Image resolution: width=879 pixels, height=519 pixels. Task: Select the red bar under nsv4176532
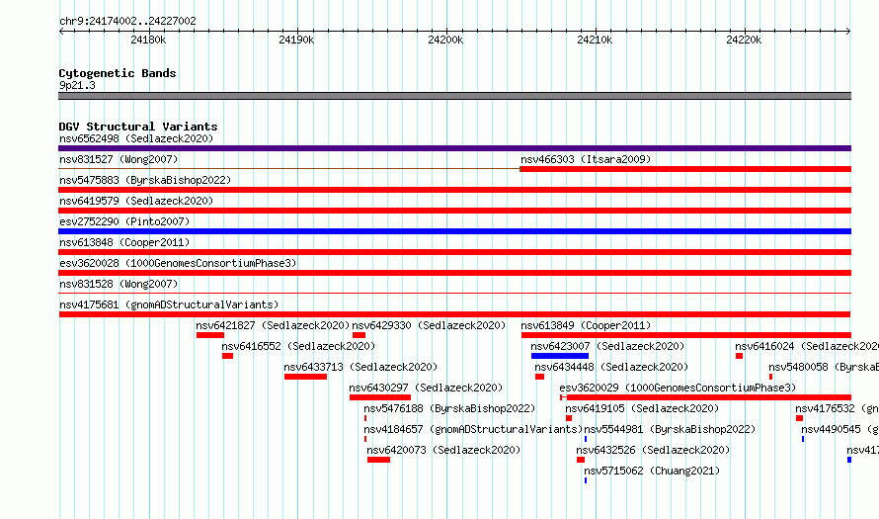[799, 418]
